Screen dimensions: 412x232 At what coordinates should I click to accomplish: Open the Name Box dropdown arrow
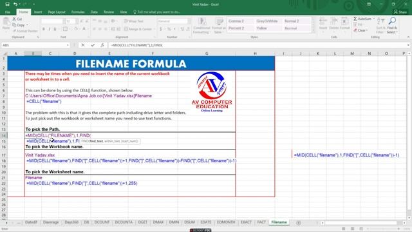tap(68, 45)
